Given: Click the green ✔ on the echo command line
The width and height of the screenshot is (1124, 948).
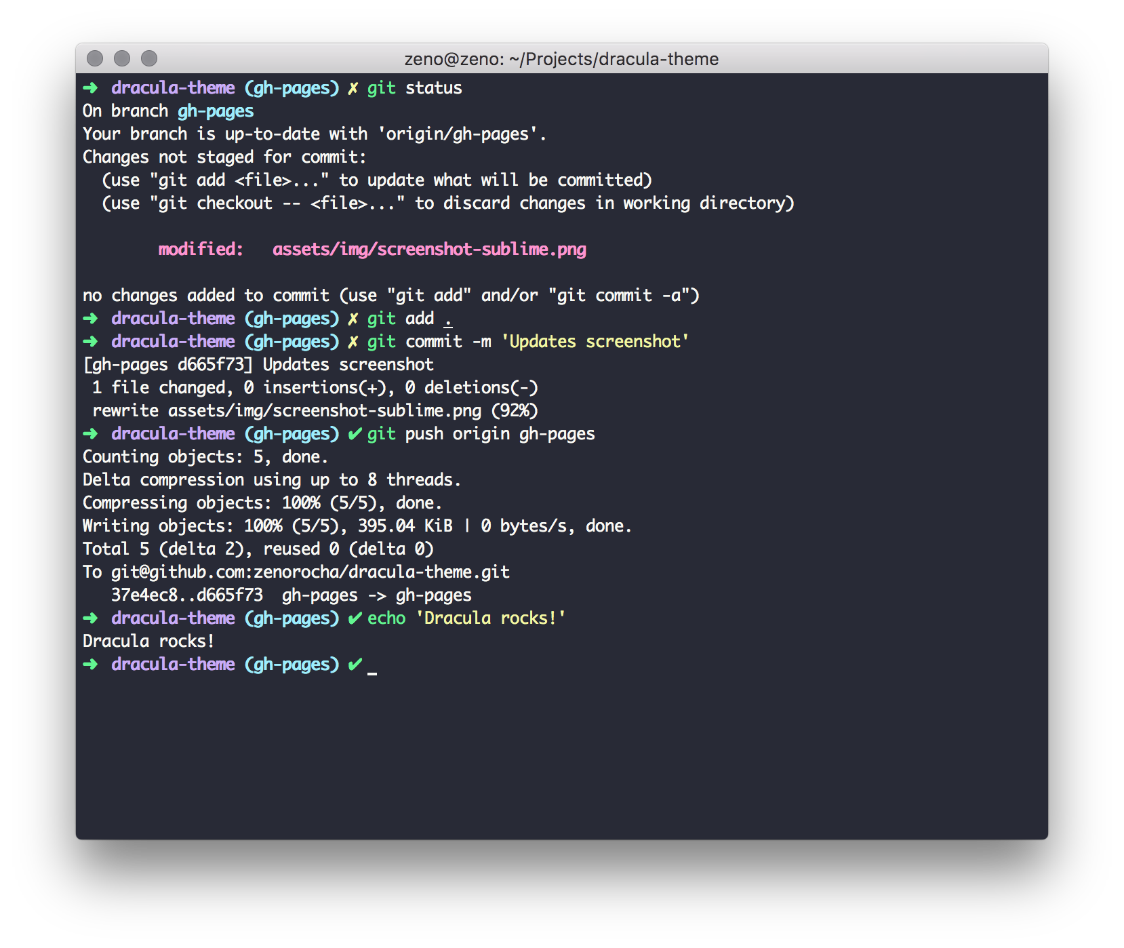Looking at the screenshot, I should [x=354, y=618].
